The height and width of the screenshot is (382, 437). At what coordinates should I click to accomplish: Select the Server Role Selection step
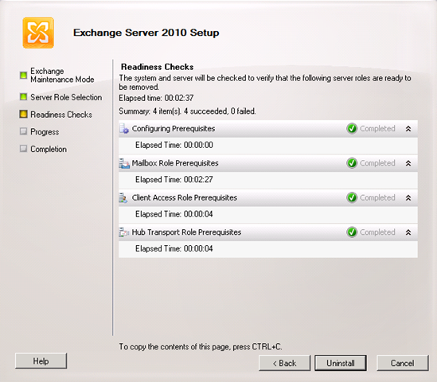(66, 97)
